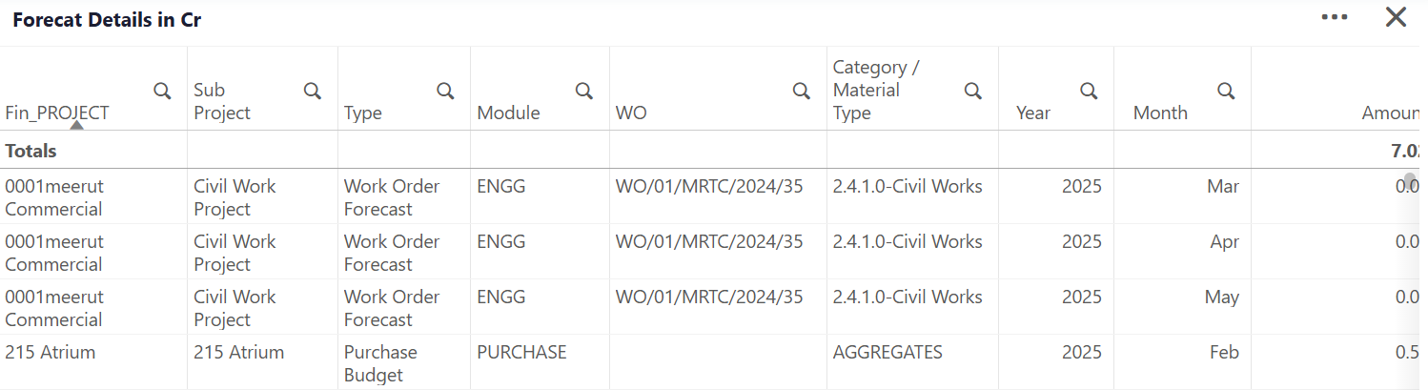Viewport: 1428px width, 390px height.
Task: Click the Month column header label
Action: tap(1160, 113)
